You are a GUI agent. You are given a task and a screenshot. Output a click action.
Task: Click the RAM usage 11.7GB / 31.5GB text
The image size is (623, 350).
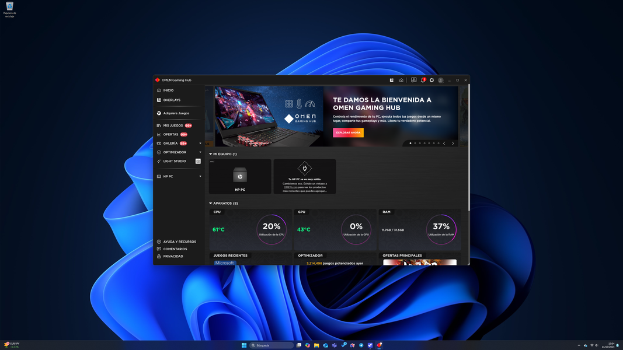point(392,230)
